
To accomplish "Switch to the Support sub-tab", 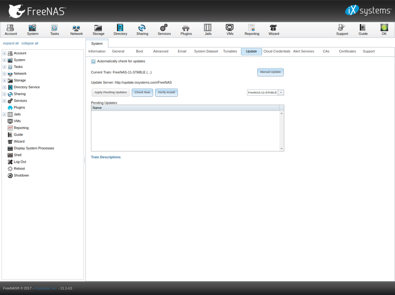I will [368, 51].
